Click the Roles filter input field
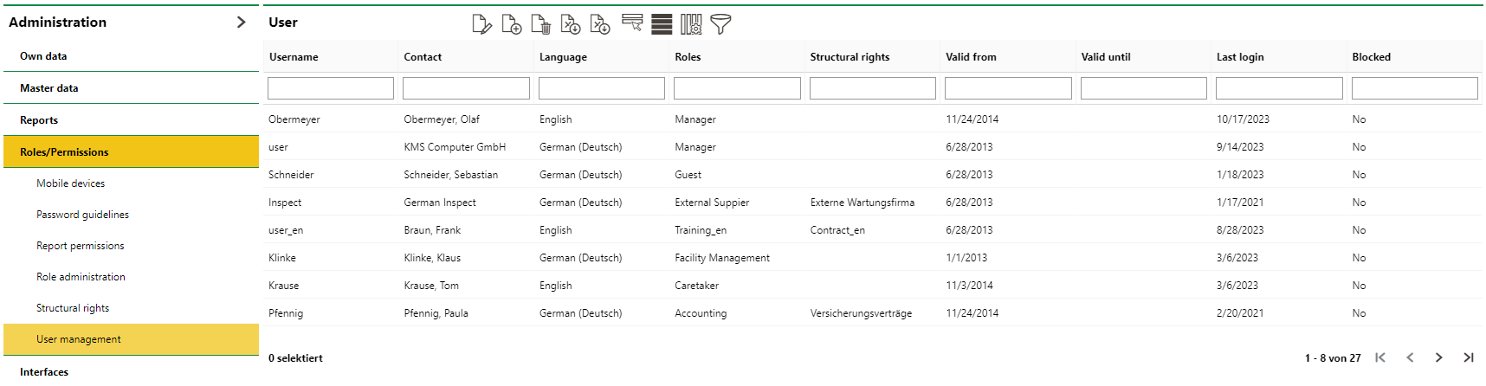Screen dimensions: 1486x386 point(737,88)
